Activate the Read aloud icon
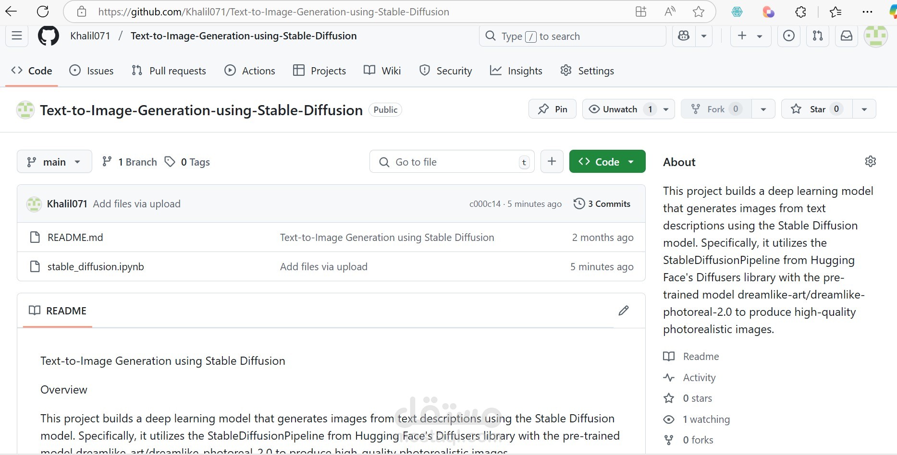897x455 pixels. pyautogui.click(x=670, y=12)
